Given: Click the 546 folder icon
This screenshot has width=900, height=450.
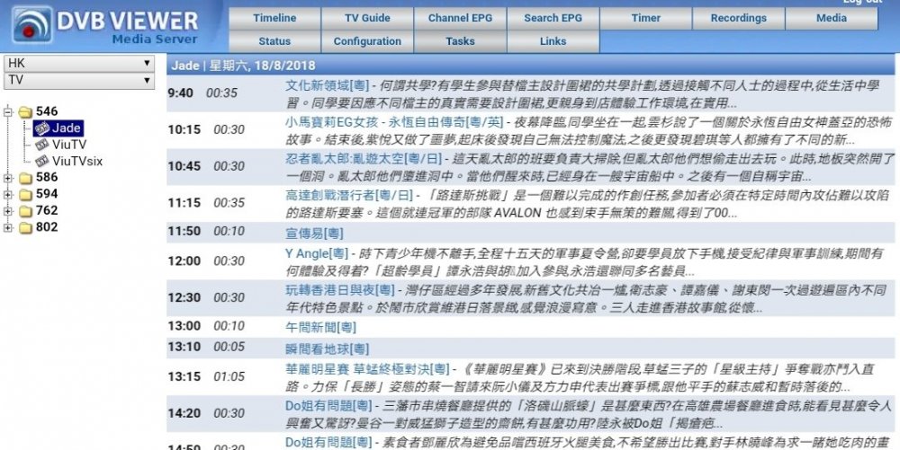Looking at the screenshot, I should coord(24,112).
